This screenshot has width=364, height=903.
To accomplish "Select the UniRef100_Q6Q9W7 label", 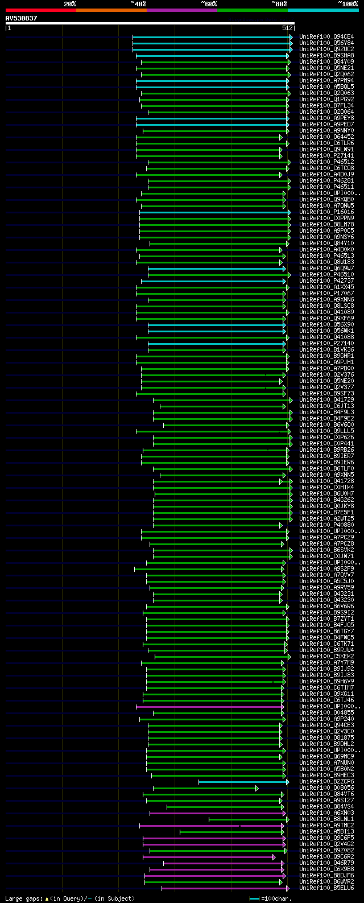I will [326, 268].
